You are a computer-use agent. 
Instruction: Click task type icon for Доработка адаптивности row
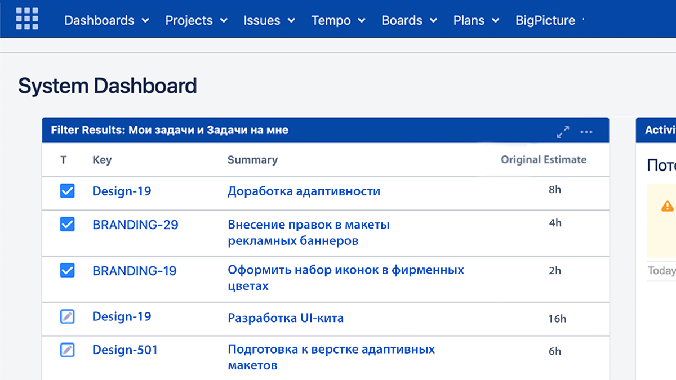click(x=67, y=191)
